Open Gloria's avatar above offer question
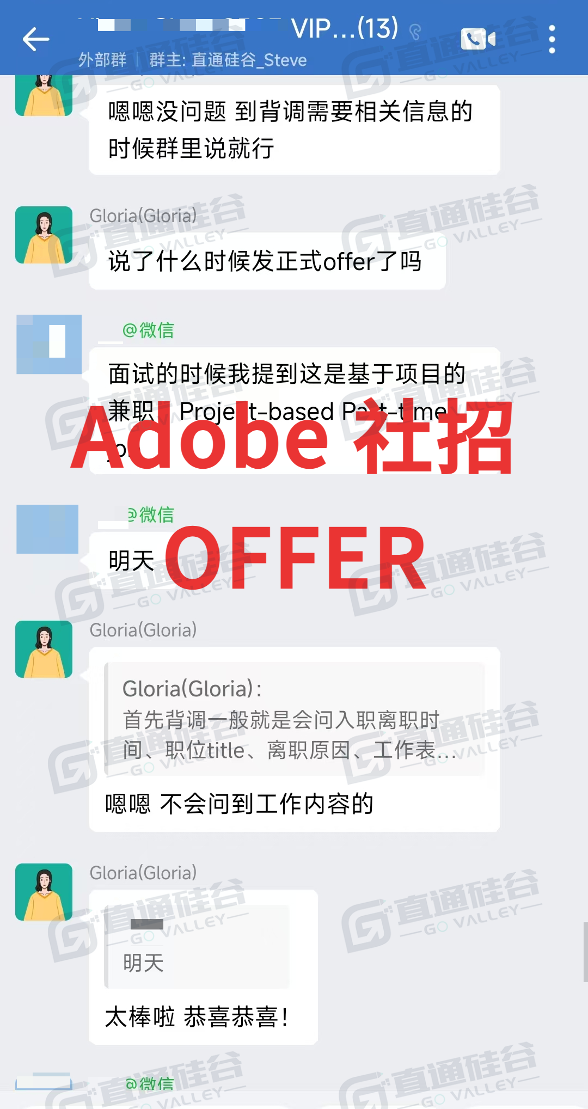 [x=44, y=235]
